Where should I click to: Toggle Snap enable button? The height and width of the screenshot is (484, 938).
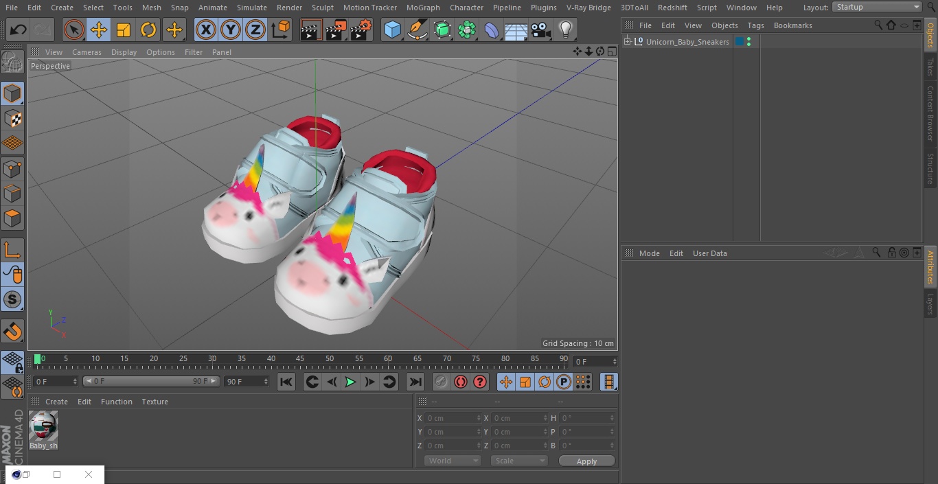12,299
